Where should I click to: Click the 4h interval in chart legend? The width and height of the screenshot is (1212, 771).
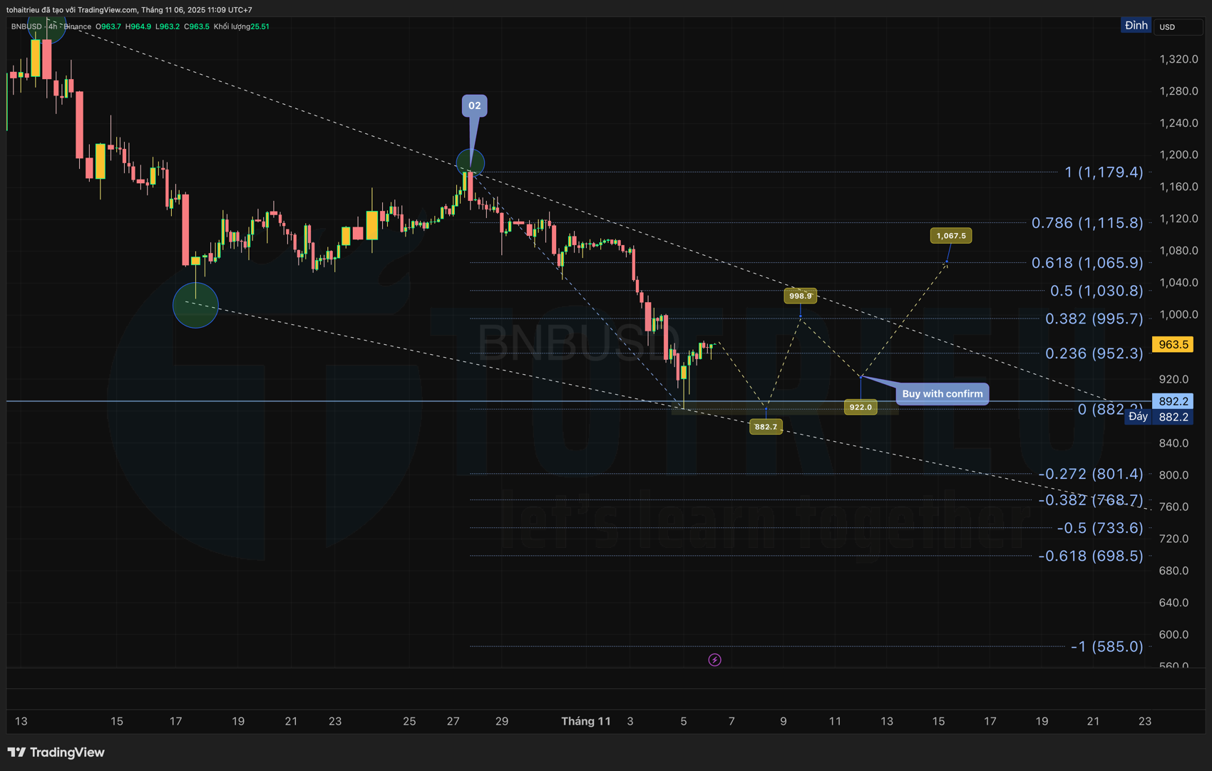(53, 26)
